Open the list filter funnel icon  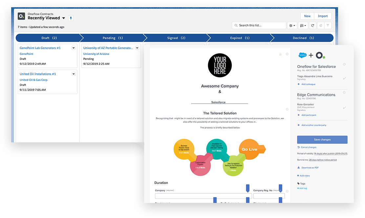[328, 26]
